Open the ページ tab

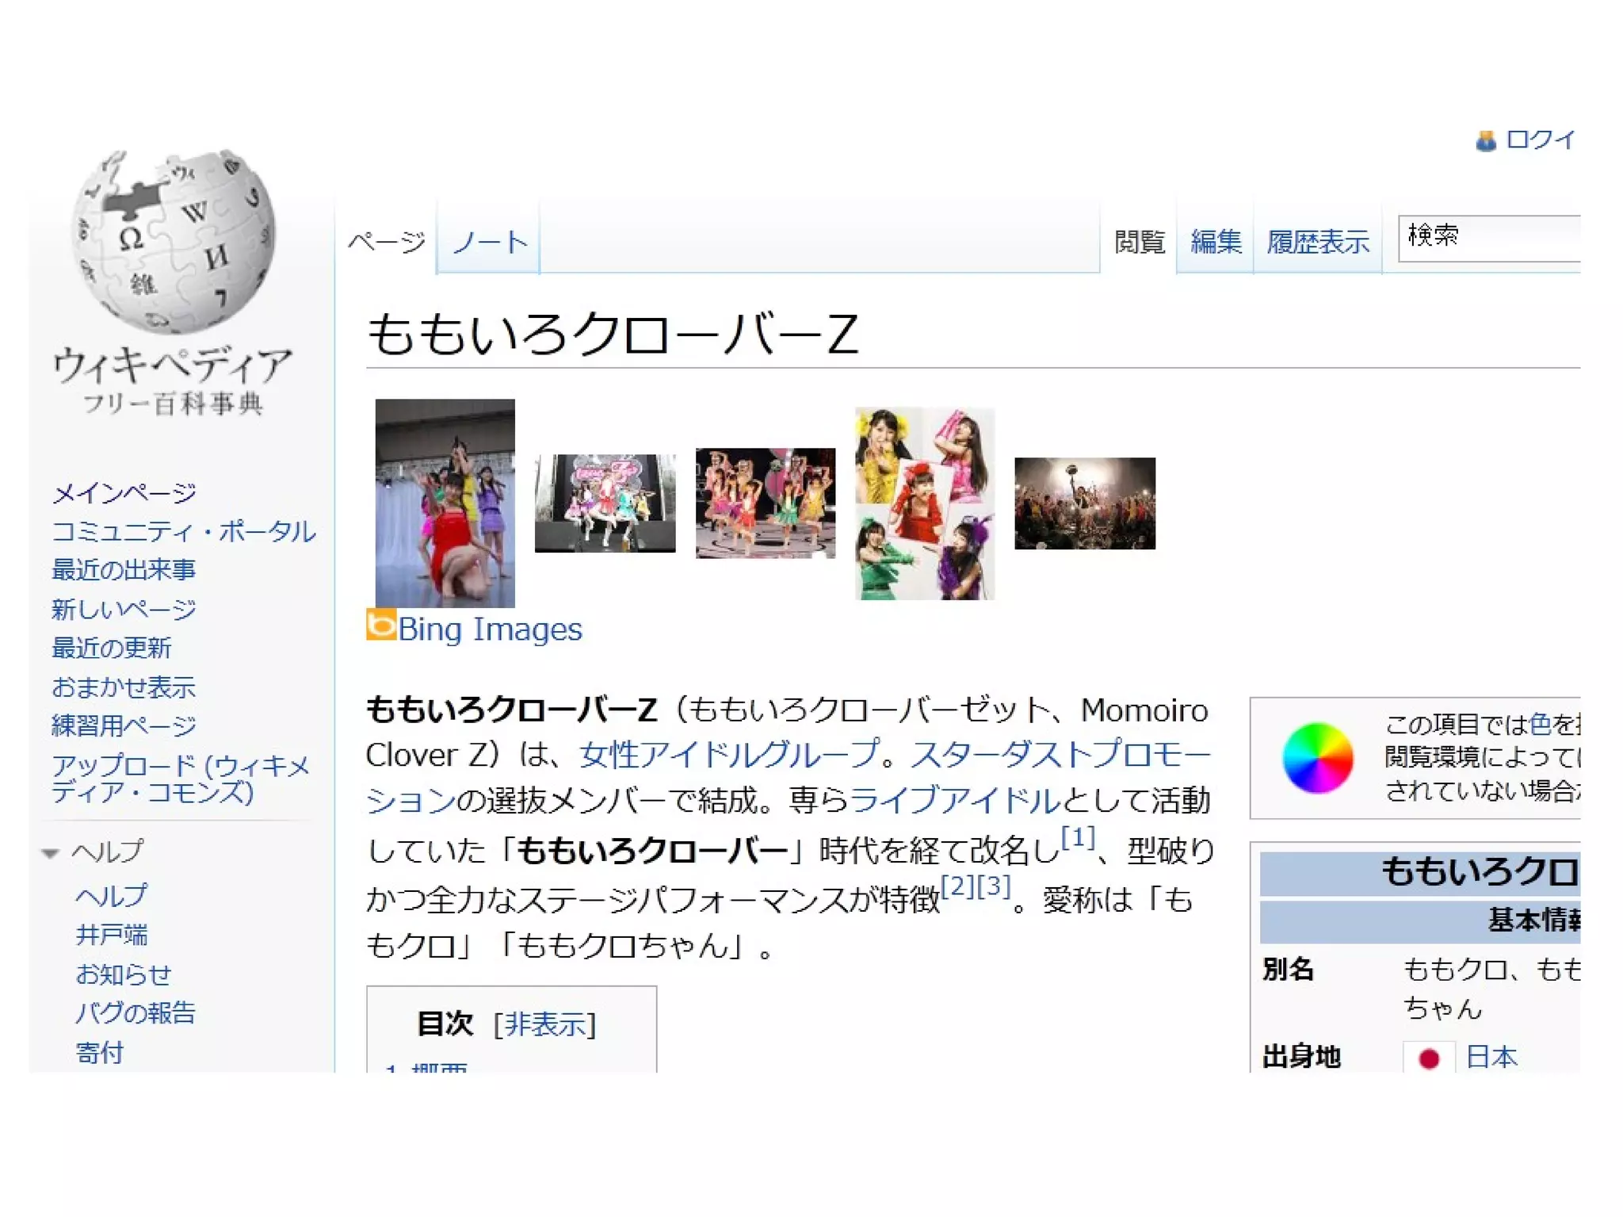click(x=387, y=241)
